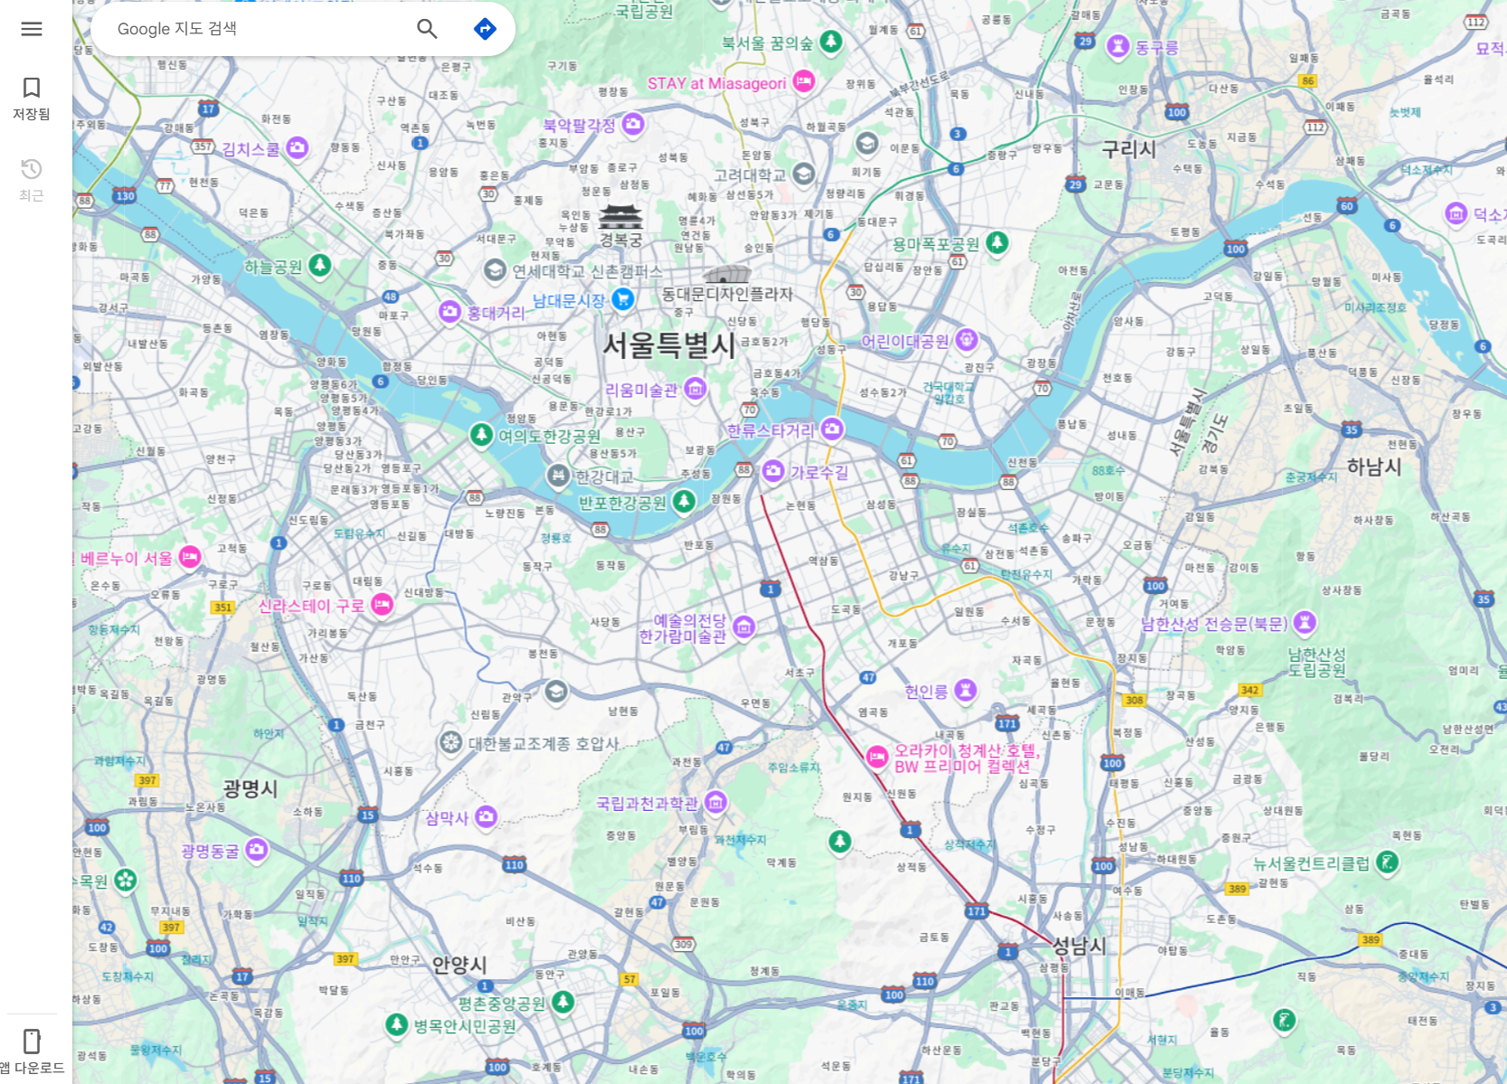Click the 신라스테이 구로 hotel marker
This screenshot has height=1084, width=1507.
click(382, 605)
